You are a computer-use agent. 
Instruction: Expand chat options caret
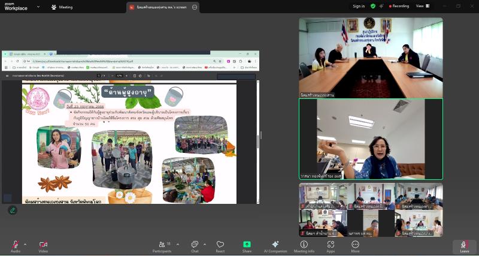[205, 245]
